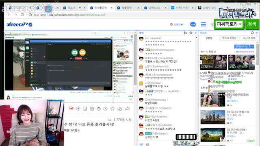
Task: Open the emoticon picker below the chat
Action: (x=141, y=144)
